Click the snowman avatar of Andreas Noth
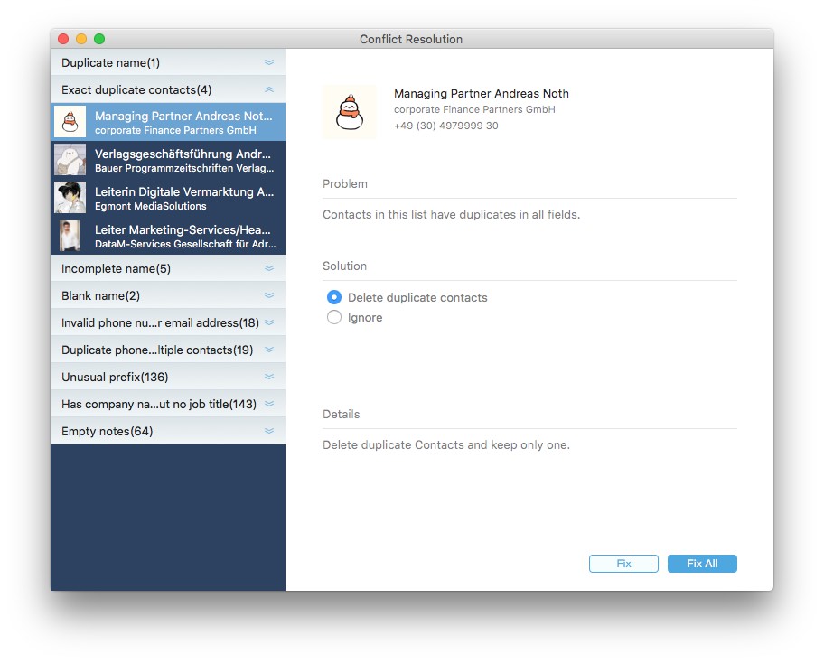 pos(70,121)
